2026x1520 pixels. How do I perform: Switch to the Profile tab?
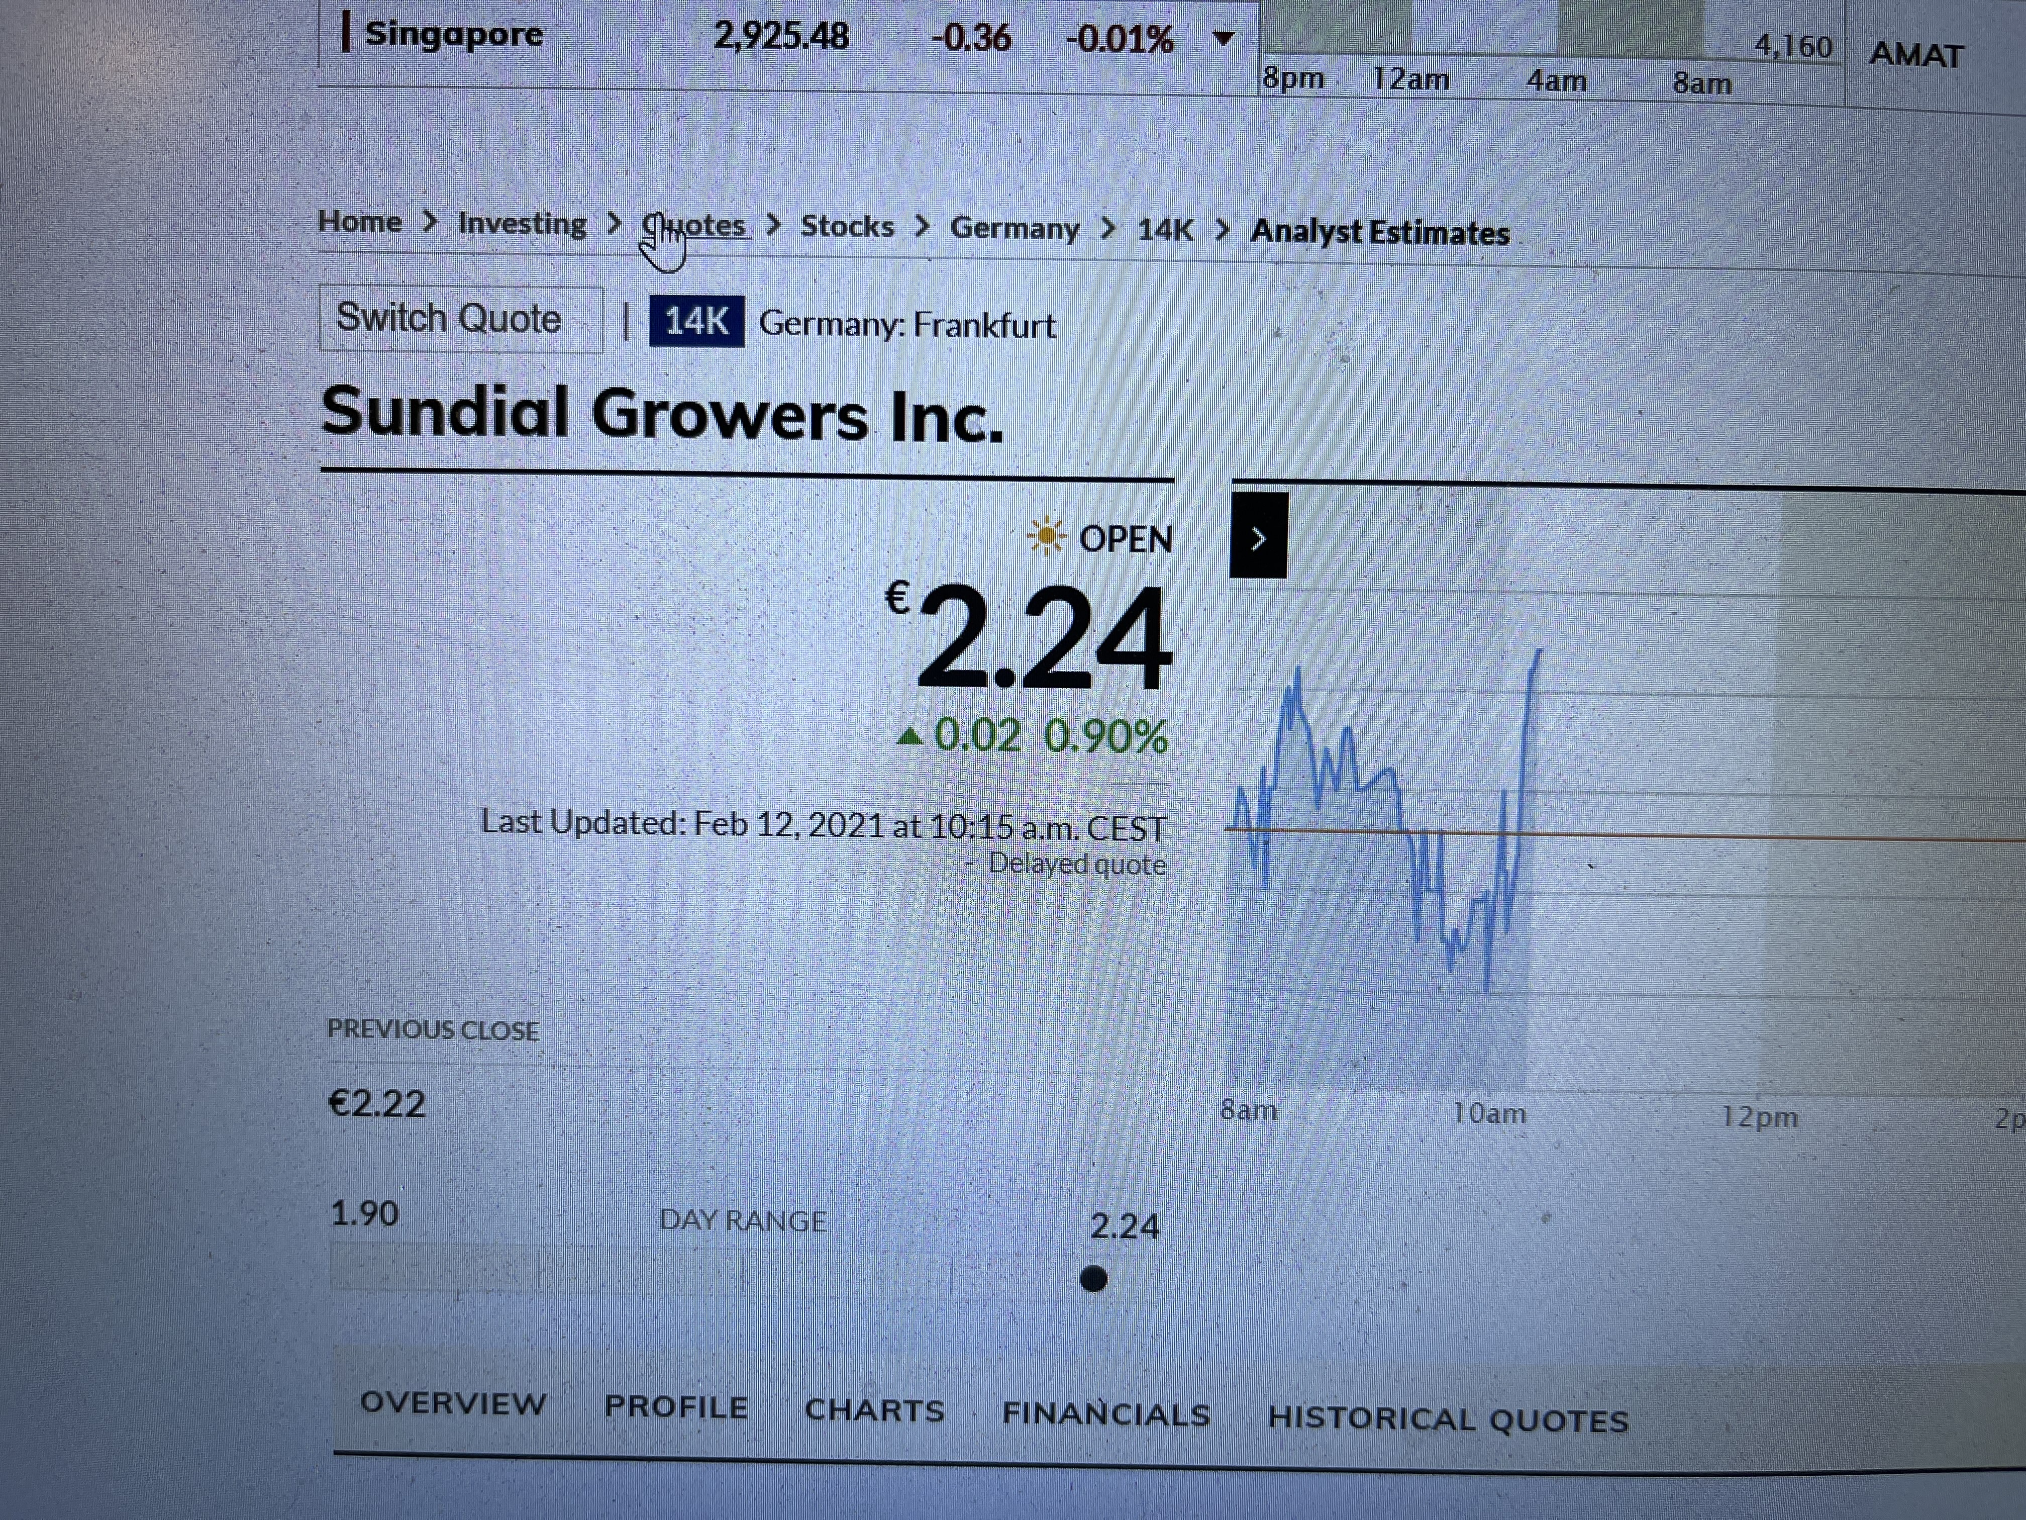(676, 1406)
